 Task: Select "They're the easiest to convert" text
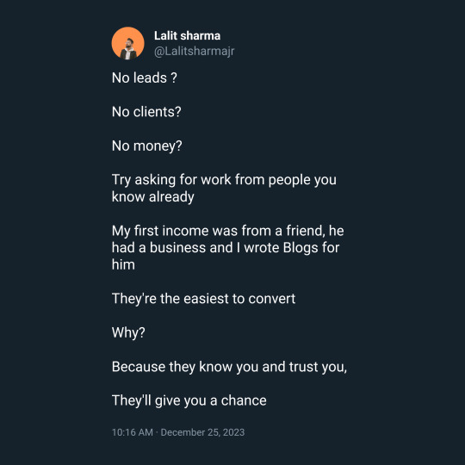(204, 299)
